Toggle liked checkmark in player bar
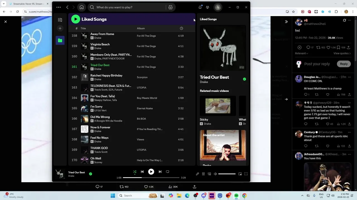 [90, 174]
